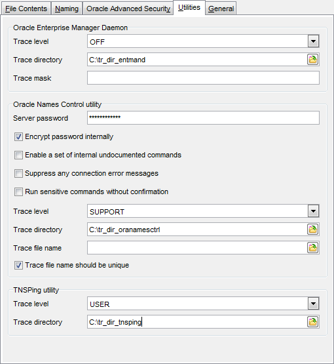Click the Oracle Enterprise Manager Daemon group title
The width and height of the screenshot is (334, 364).
click(71, 28)
